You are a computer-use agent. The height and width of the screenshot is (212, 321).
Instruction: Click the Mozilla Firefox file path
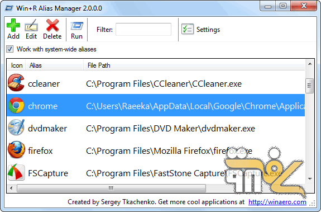tap(169, 151)
